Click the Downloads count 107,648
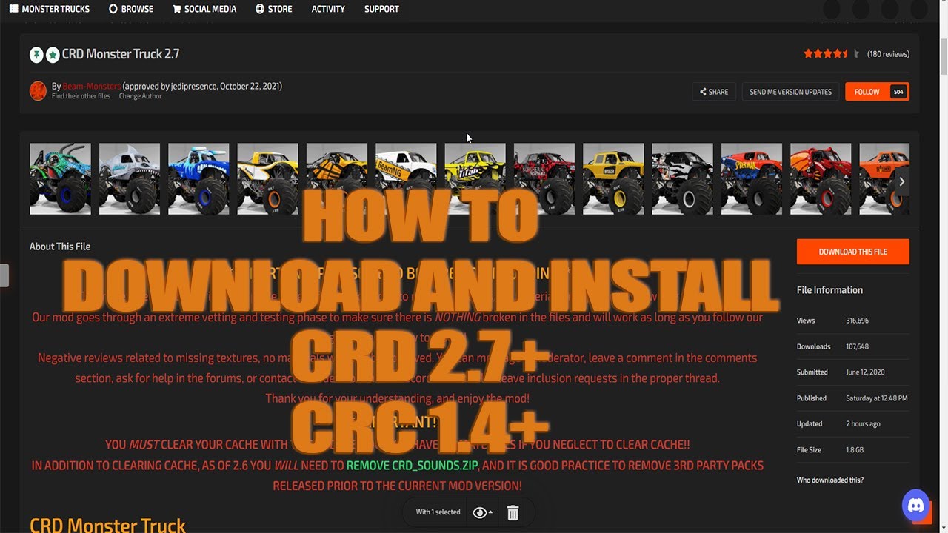This screenshot has width=948, height=533. click(x=857, y=346)
